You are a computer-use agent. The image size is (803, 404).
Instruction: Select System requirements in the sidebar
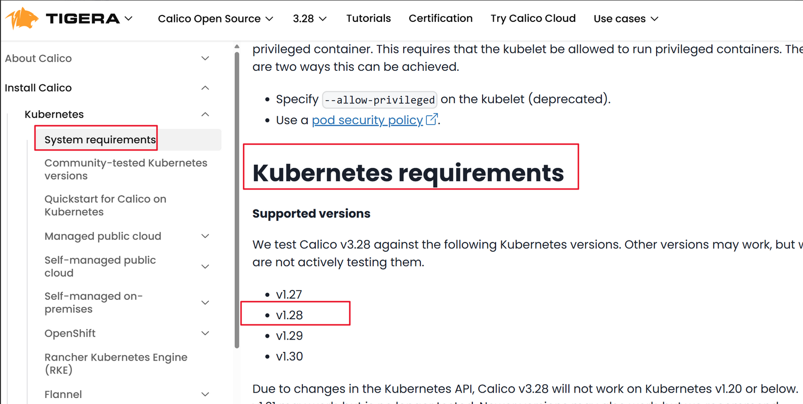point(100,140)
